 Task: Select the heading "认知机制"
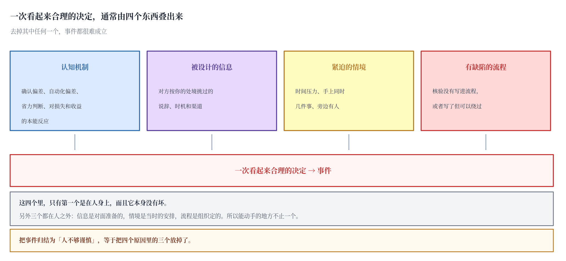[x=75, y=67]
